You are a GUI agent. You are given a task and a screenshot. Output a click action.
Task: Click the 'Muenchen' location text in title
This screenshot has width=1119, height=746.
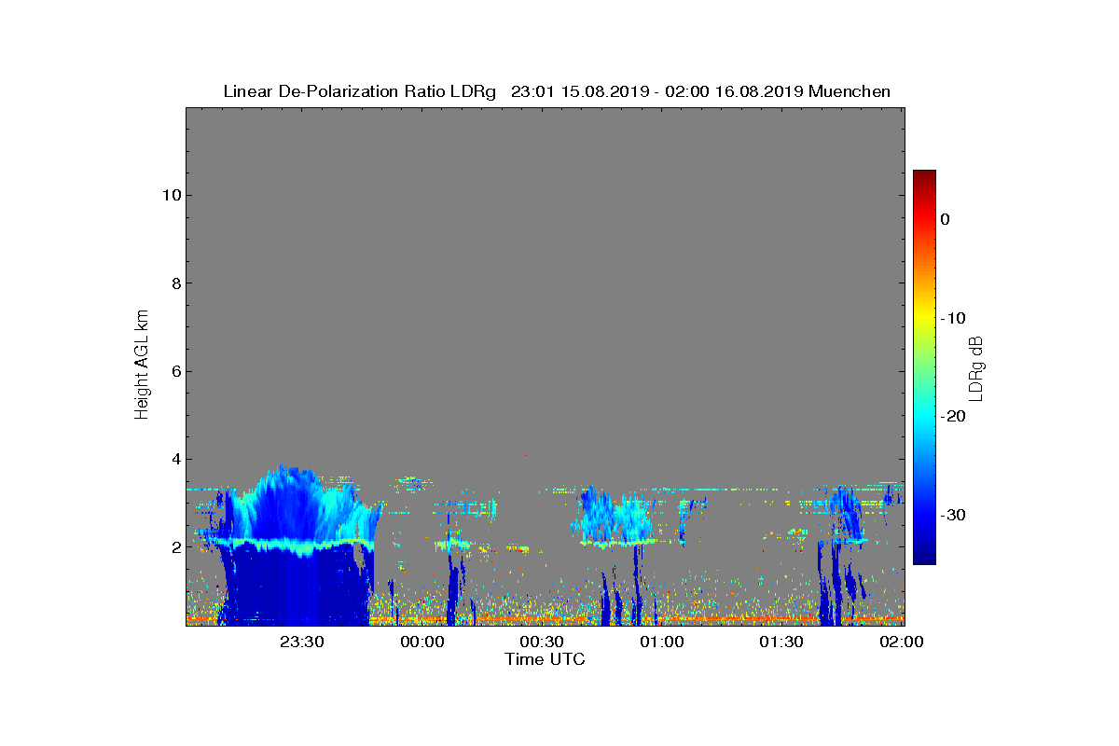point(850,91)
